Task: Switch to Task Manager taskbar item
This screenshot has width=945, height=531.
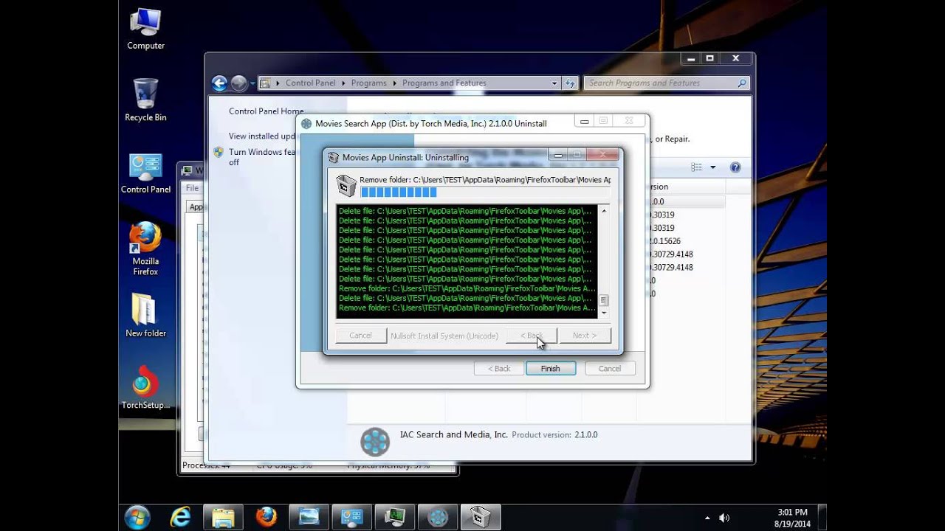Action: [x=394, y=517]
